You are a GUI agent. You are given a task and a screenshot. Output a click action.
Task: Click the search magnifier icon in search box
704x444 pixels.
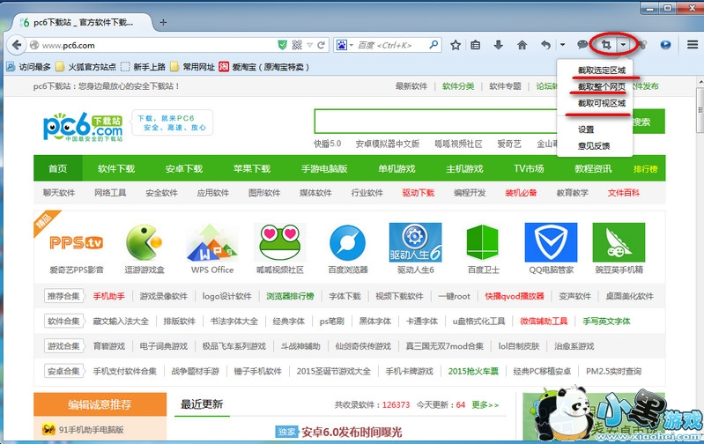(x=434, y=45)
